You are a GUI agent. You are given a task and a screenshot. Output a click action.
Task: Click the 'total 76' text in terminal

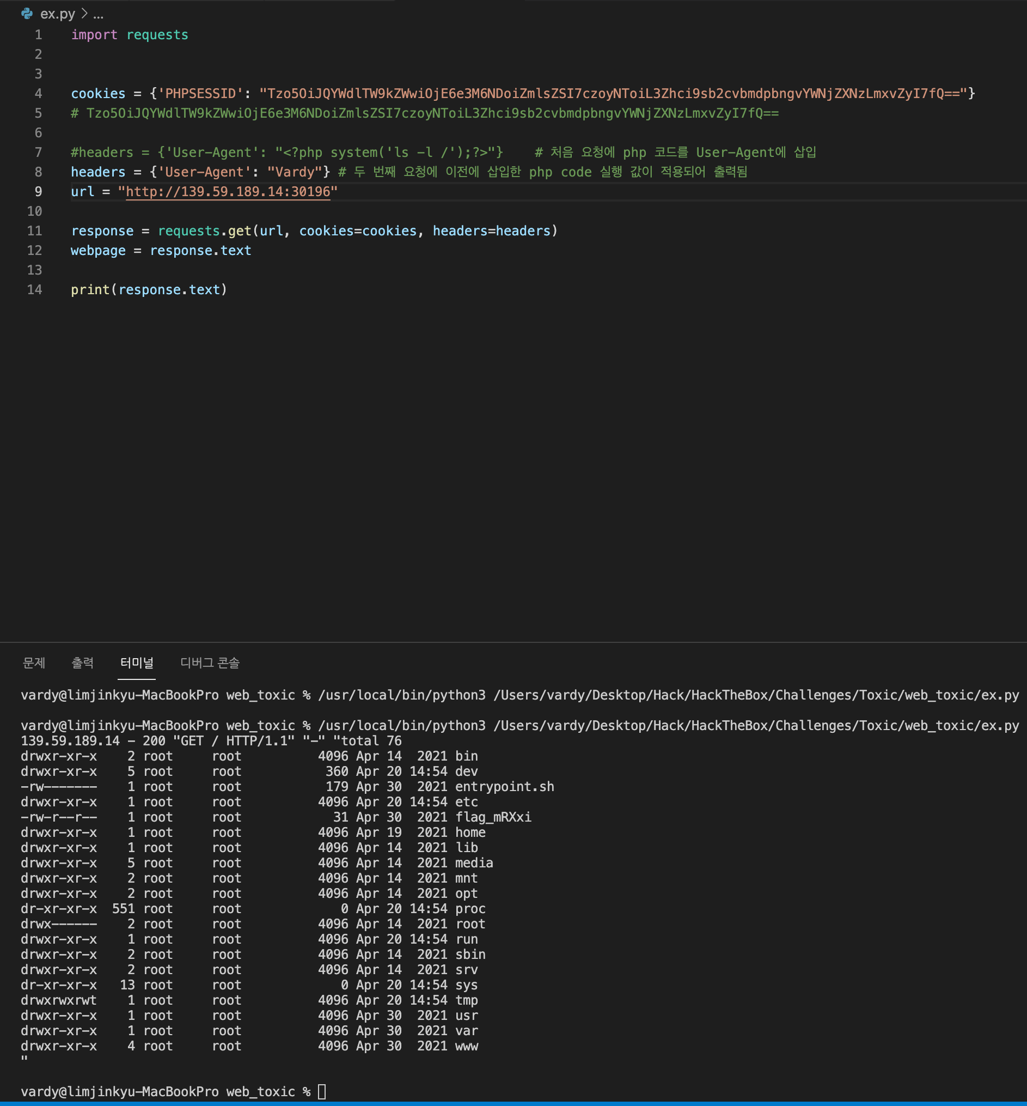tap(371, 740)
